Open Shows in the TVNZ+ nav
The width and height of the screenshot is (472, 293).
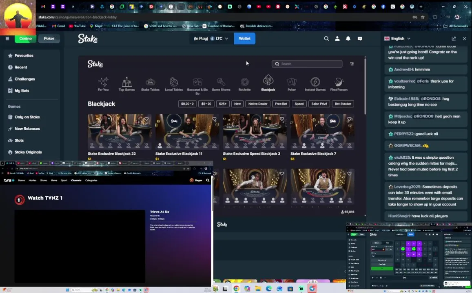[44, 180]
